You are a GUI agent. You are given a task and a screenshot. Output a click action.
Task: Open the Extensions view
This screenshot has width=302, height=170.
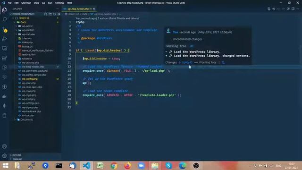click(x=4, y=58)
